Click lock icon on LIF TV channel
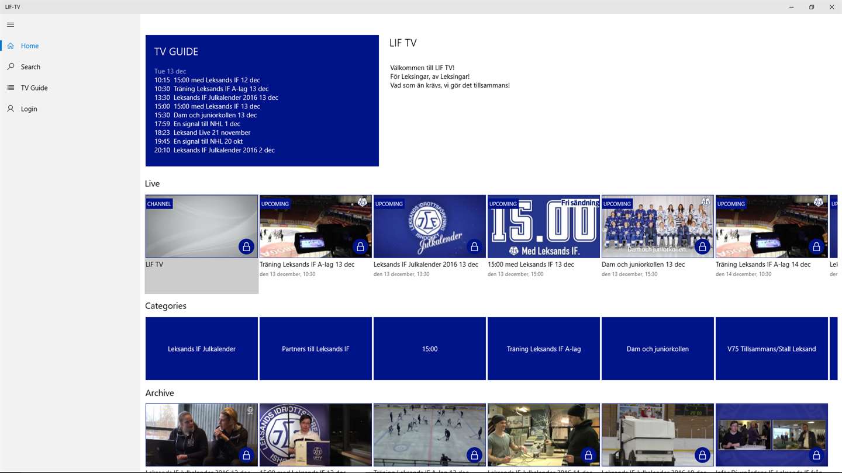The image size is (842, 473). [x=246, y=246]
